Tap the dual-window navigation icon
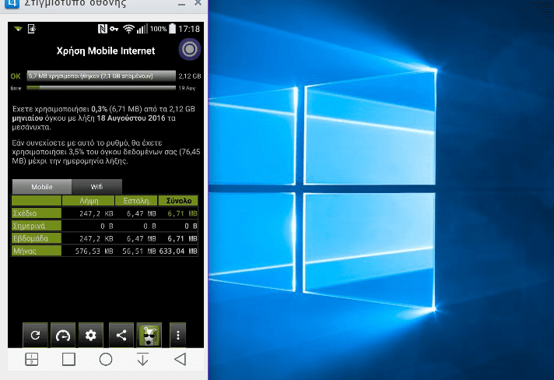554x380 pixels. click(32, 359)
